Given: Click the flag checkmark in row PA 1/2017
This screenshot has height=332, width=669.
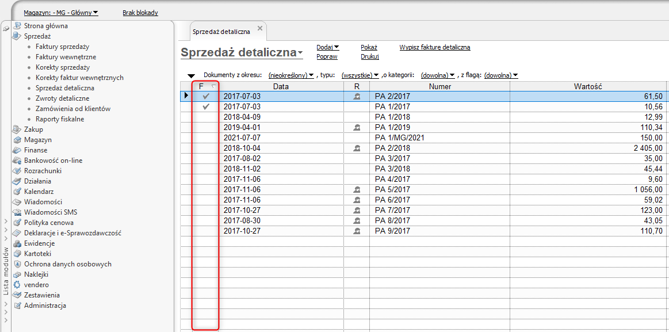Looking at the screenshot, I should [x=207, y=106].
